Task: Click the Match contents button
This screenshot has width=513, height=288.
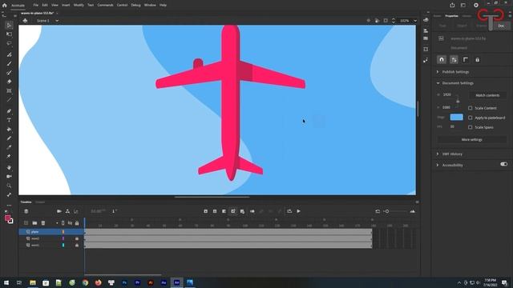Action: coord(487,95)
